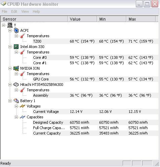This screenshot has height=167, width=160.
Task: Collapse the ACPI node
Action: pos(10,30)
